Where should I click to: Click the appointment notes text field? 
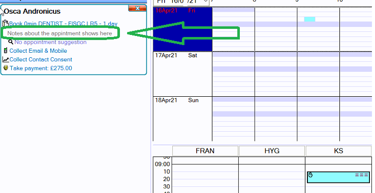click(60, 33)
